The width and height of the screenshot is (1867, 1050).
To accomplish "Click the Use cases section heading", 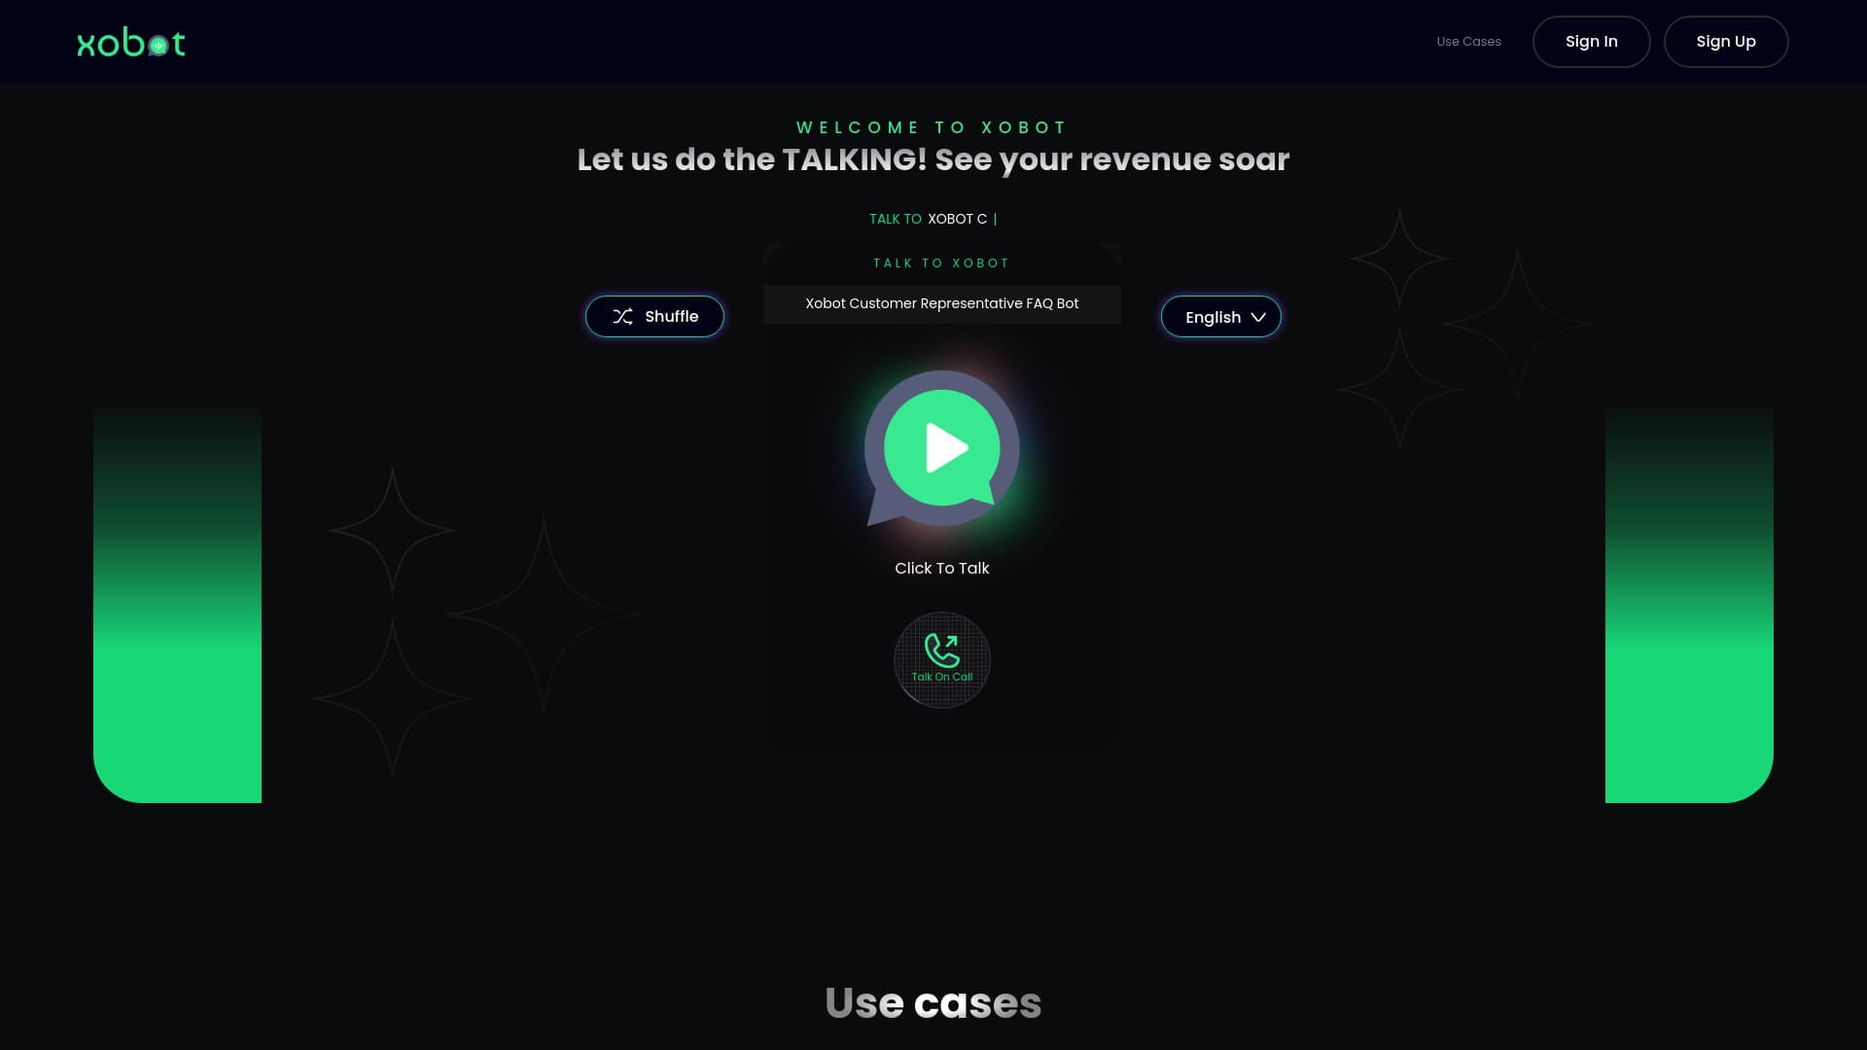I will click(933, 1003).
